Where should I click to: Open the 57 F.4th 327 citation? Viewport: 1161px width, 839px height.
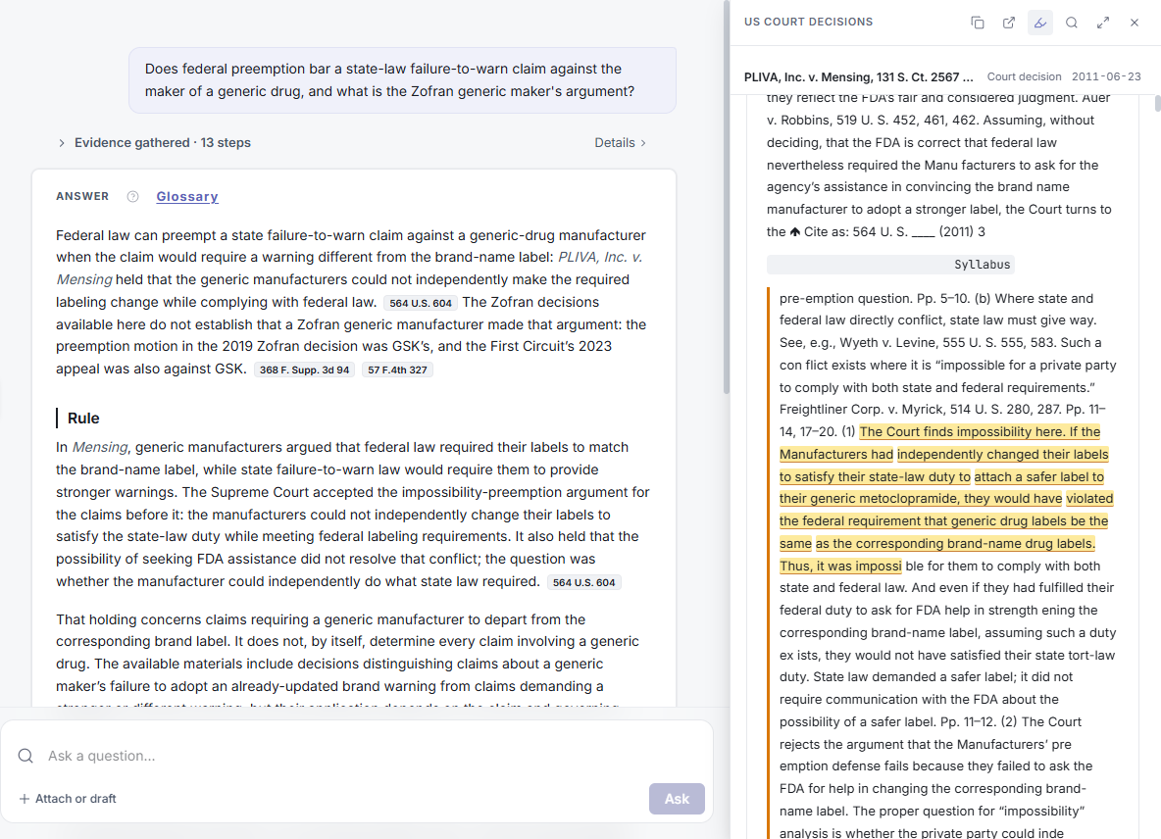click(397, 370)
